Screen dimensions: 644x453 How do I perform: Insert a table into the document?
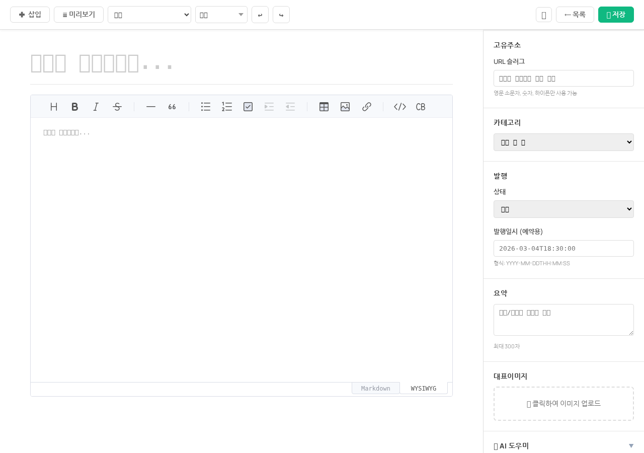324,107
